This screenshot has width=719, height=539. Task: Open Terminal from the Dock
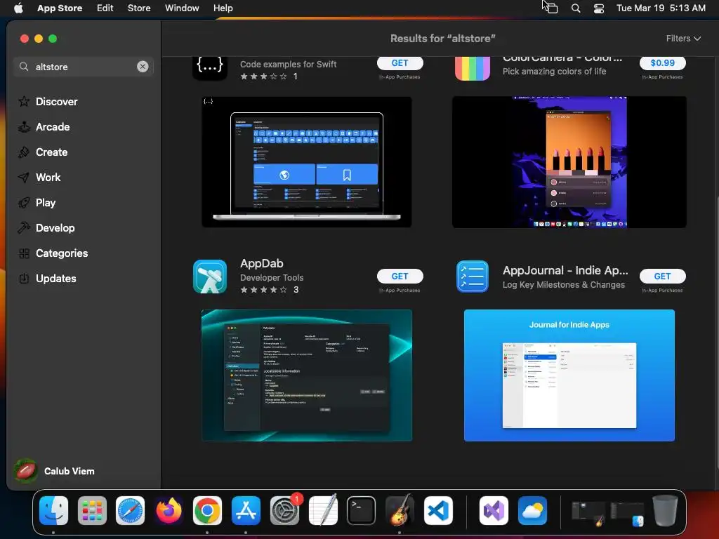362,510
